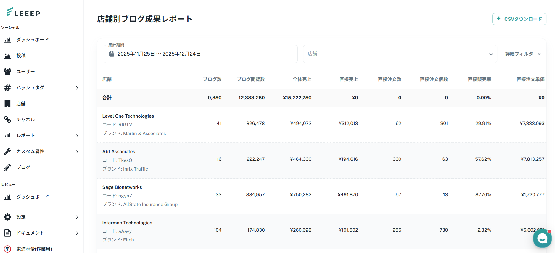Viewport: 555px width, 253px height.
Task: Expand the 設定 submenu chevron
Action: (x=77, y=217)
